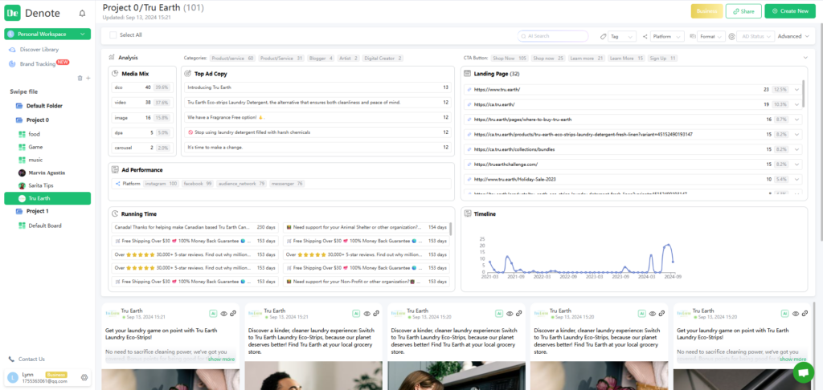Tick the Select All checkbox
The image size is (823, 390).
click(x=113, y=35)
